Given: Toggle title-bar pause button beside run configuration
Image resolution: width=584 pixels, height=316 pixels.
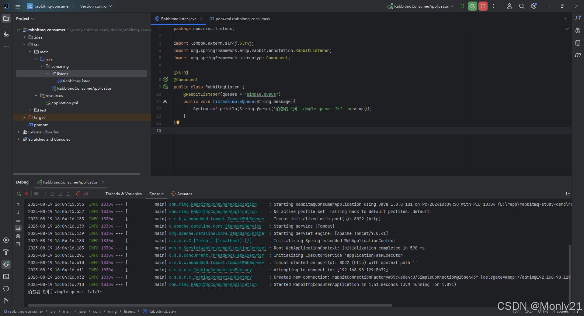Looking at the screenshot, I should pyautogui.click(x=462, y=6).
